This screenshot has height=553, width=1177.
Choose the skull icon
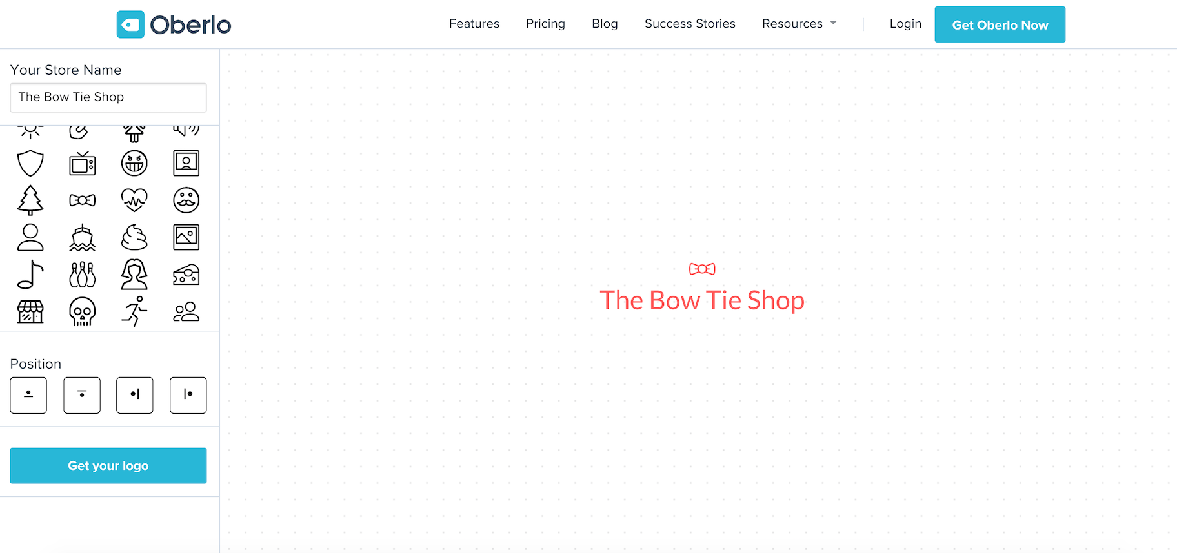(83, 312)
